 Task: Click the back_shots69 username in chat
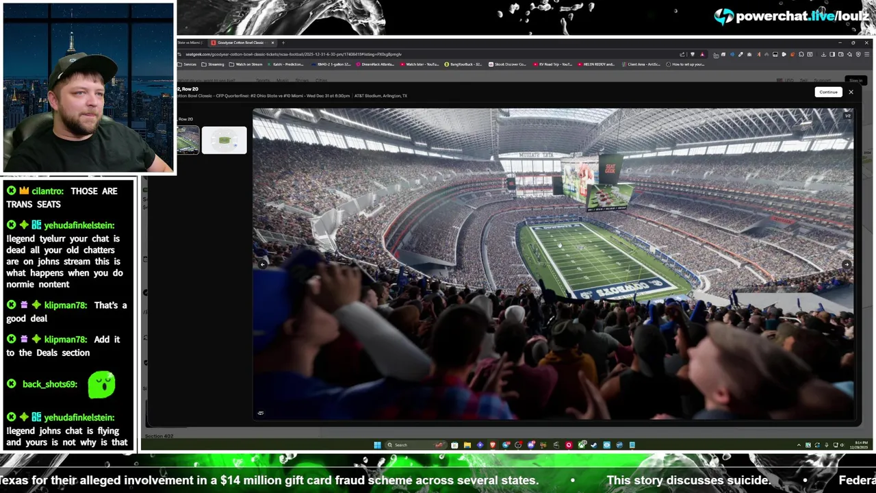click(x=50, y=384)
